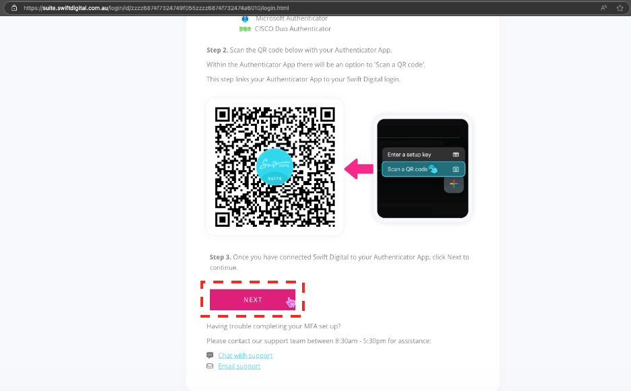Click 'Scan a QR code' option in phone image

(423, 169)
